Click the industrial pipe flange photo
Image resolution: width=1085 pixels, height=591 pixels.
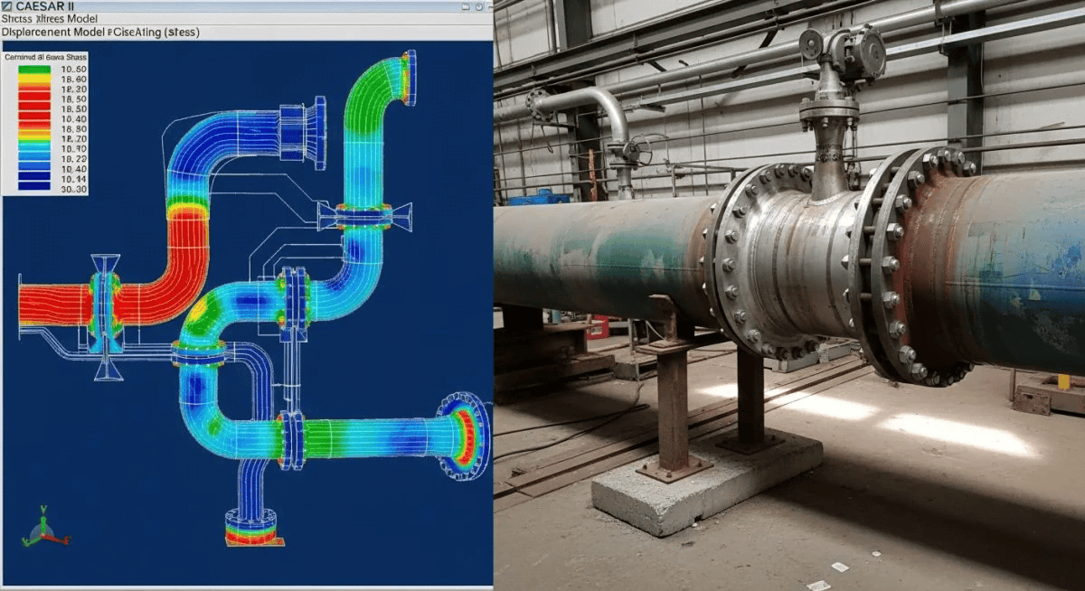pos(789,295)
